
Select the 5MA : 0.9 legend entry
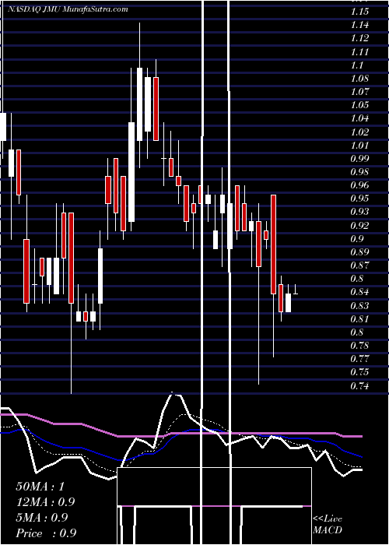[42, 518]
